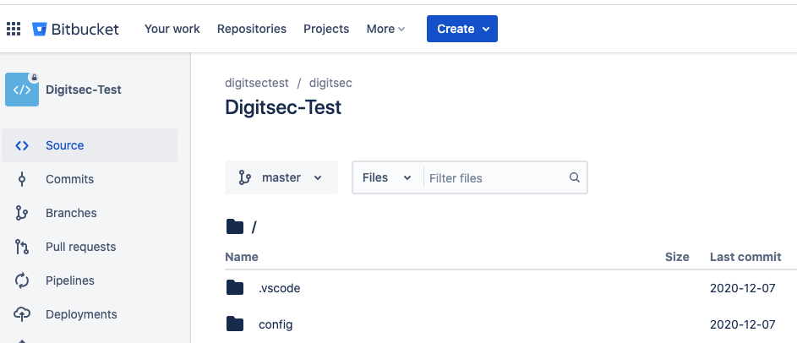Open the root folder icon
Screen dimensions: 797x343
pos(235,226)
